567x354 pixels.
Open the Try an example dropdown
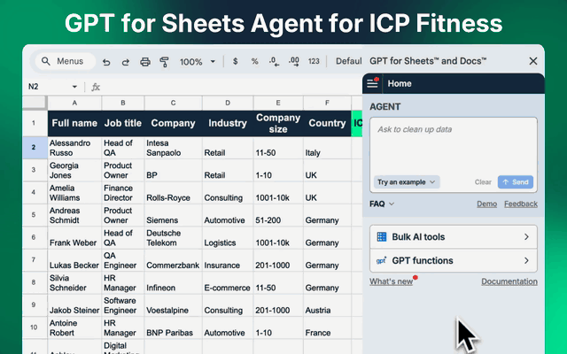point(406,182)
